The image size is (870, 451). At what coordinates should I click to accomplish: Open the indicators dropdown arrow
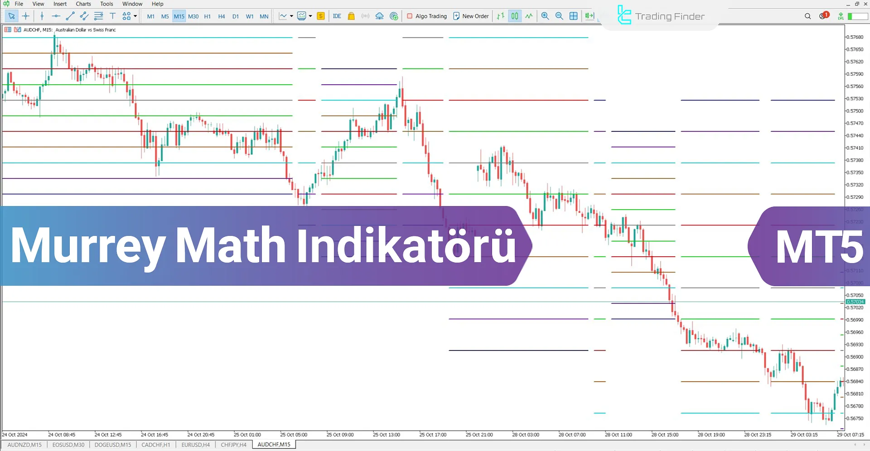point(311,16)
